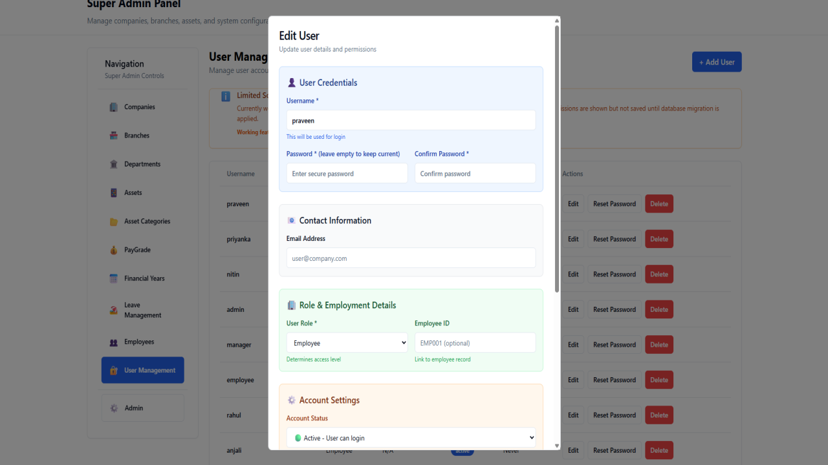Select Asset Categories menu item

(x=143, y=222)
